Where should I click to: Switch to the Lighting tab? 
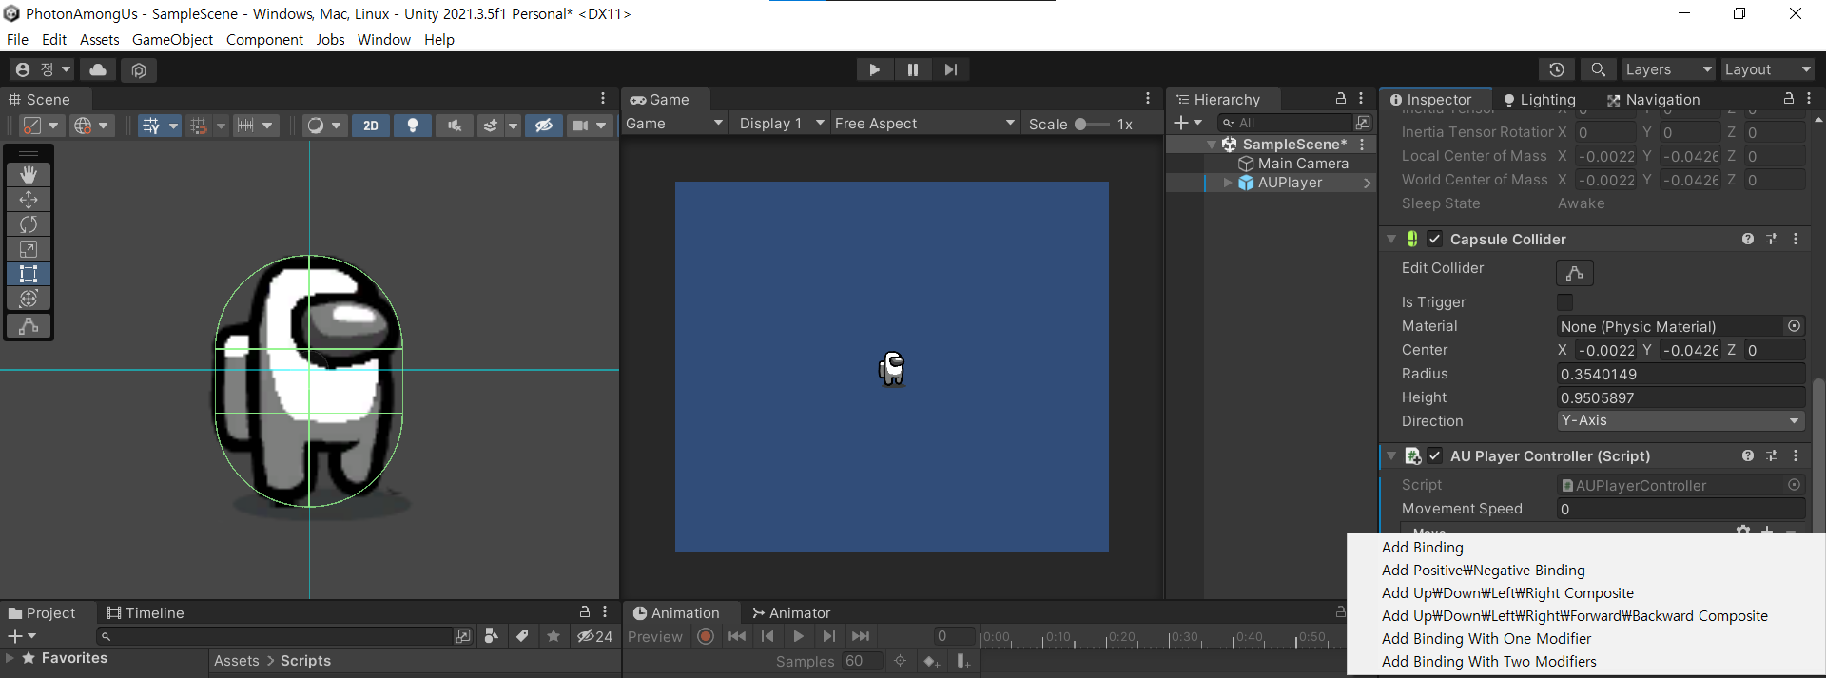click(1539, 100)
